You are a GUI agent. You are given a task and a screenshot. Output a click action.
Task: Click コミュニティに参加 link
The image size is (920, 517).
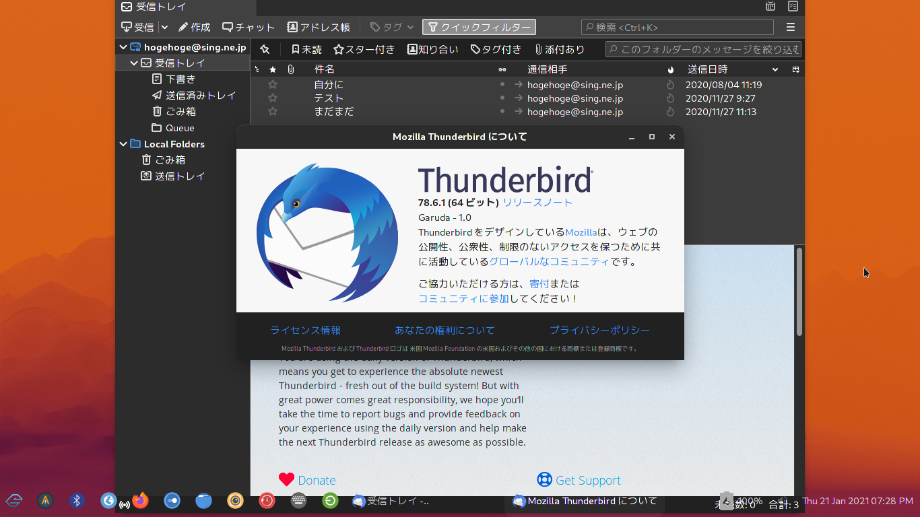(463, 299)
